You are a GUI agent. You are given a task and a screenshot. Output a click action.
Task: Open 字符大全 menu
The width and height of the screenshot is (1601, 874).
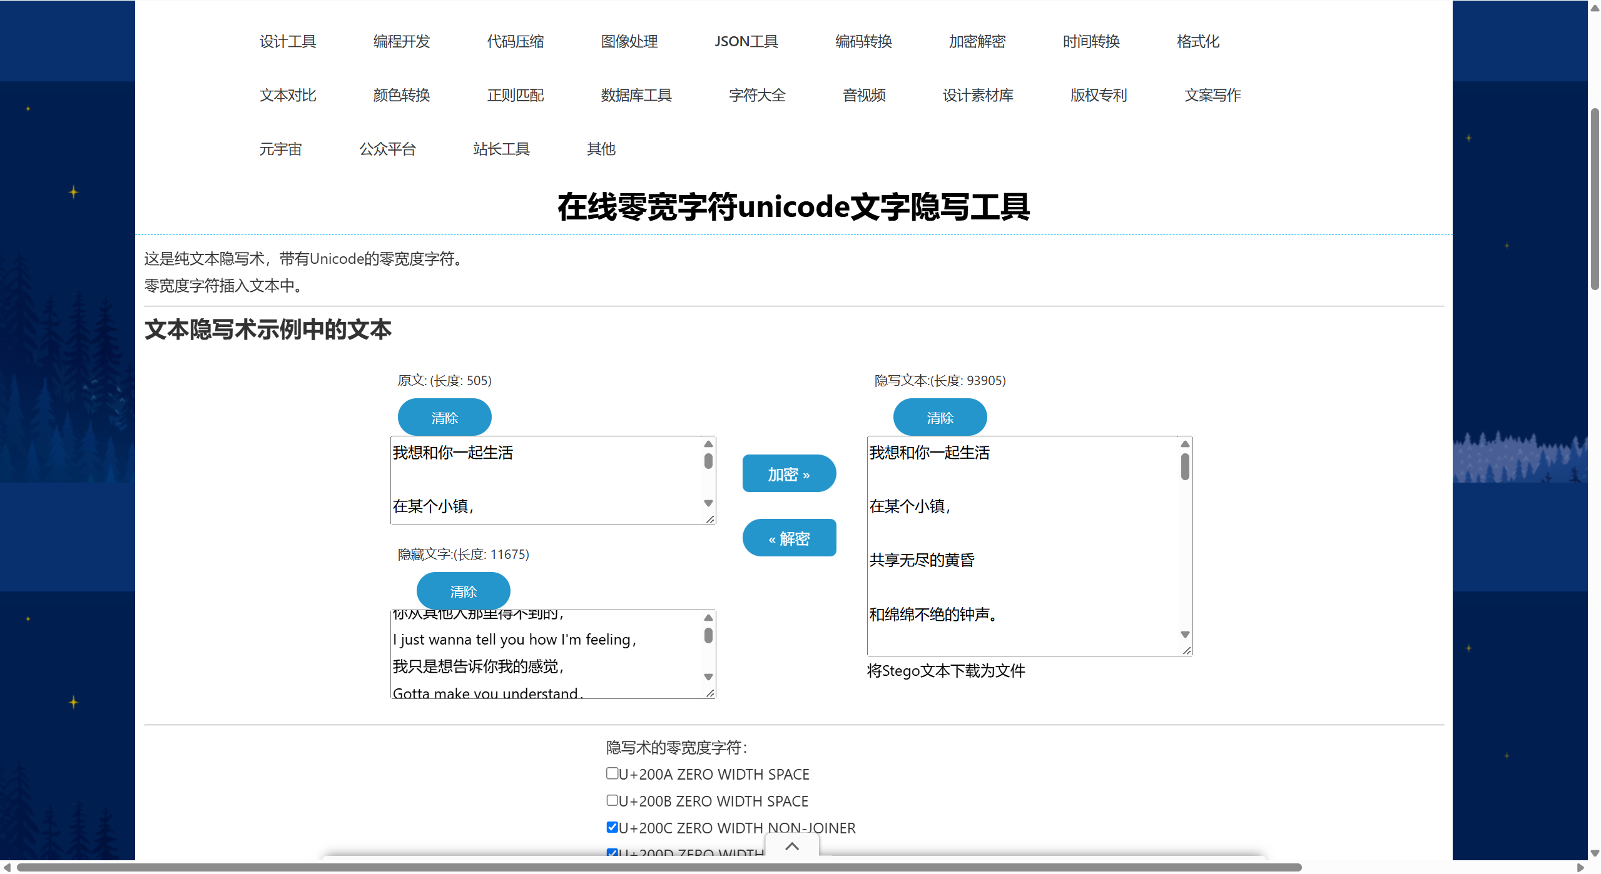[757, 95]
